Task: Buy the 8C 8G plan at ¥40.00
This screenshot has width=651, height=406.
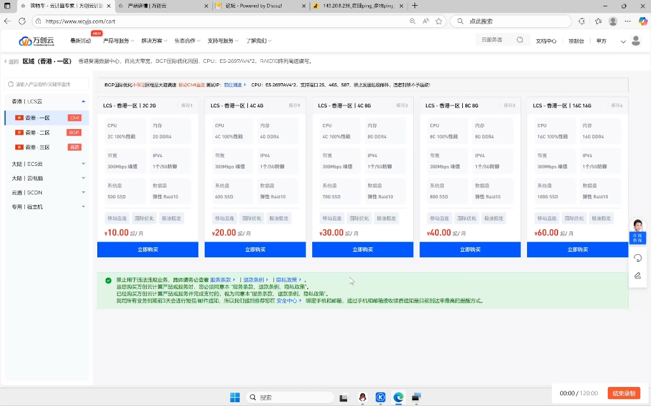Action: (470, 250)
